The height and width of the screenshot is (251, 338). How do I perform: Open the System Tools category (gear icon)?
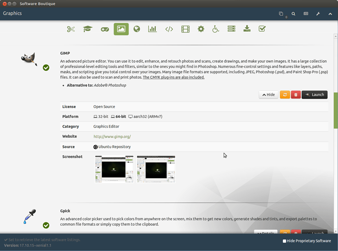[x=201, y=29]
